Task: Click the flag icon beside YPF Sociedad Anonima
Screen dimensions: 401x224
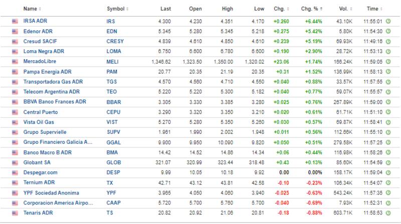Action: pyautogui.click(x=15, y=193)
